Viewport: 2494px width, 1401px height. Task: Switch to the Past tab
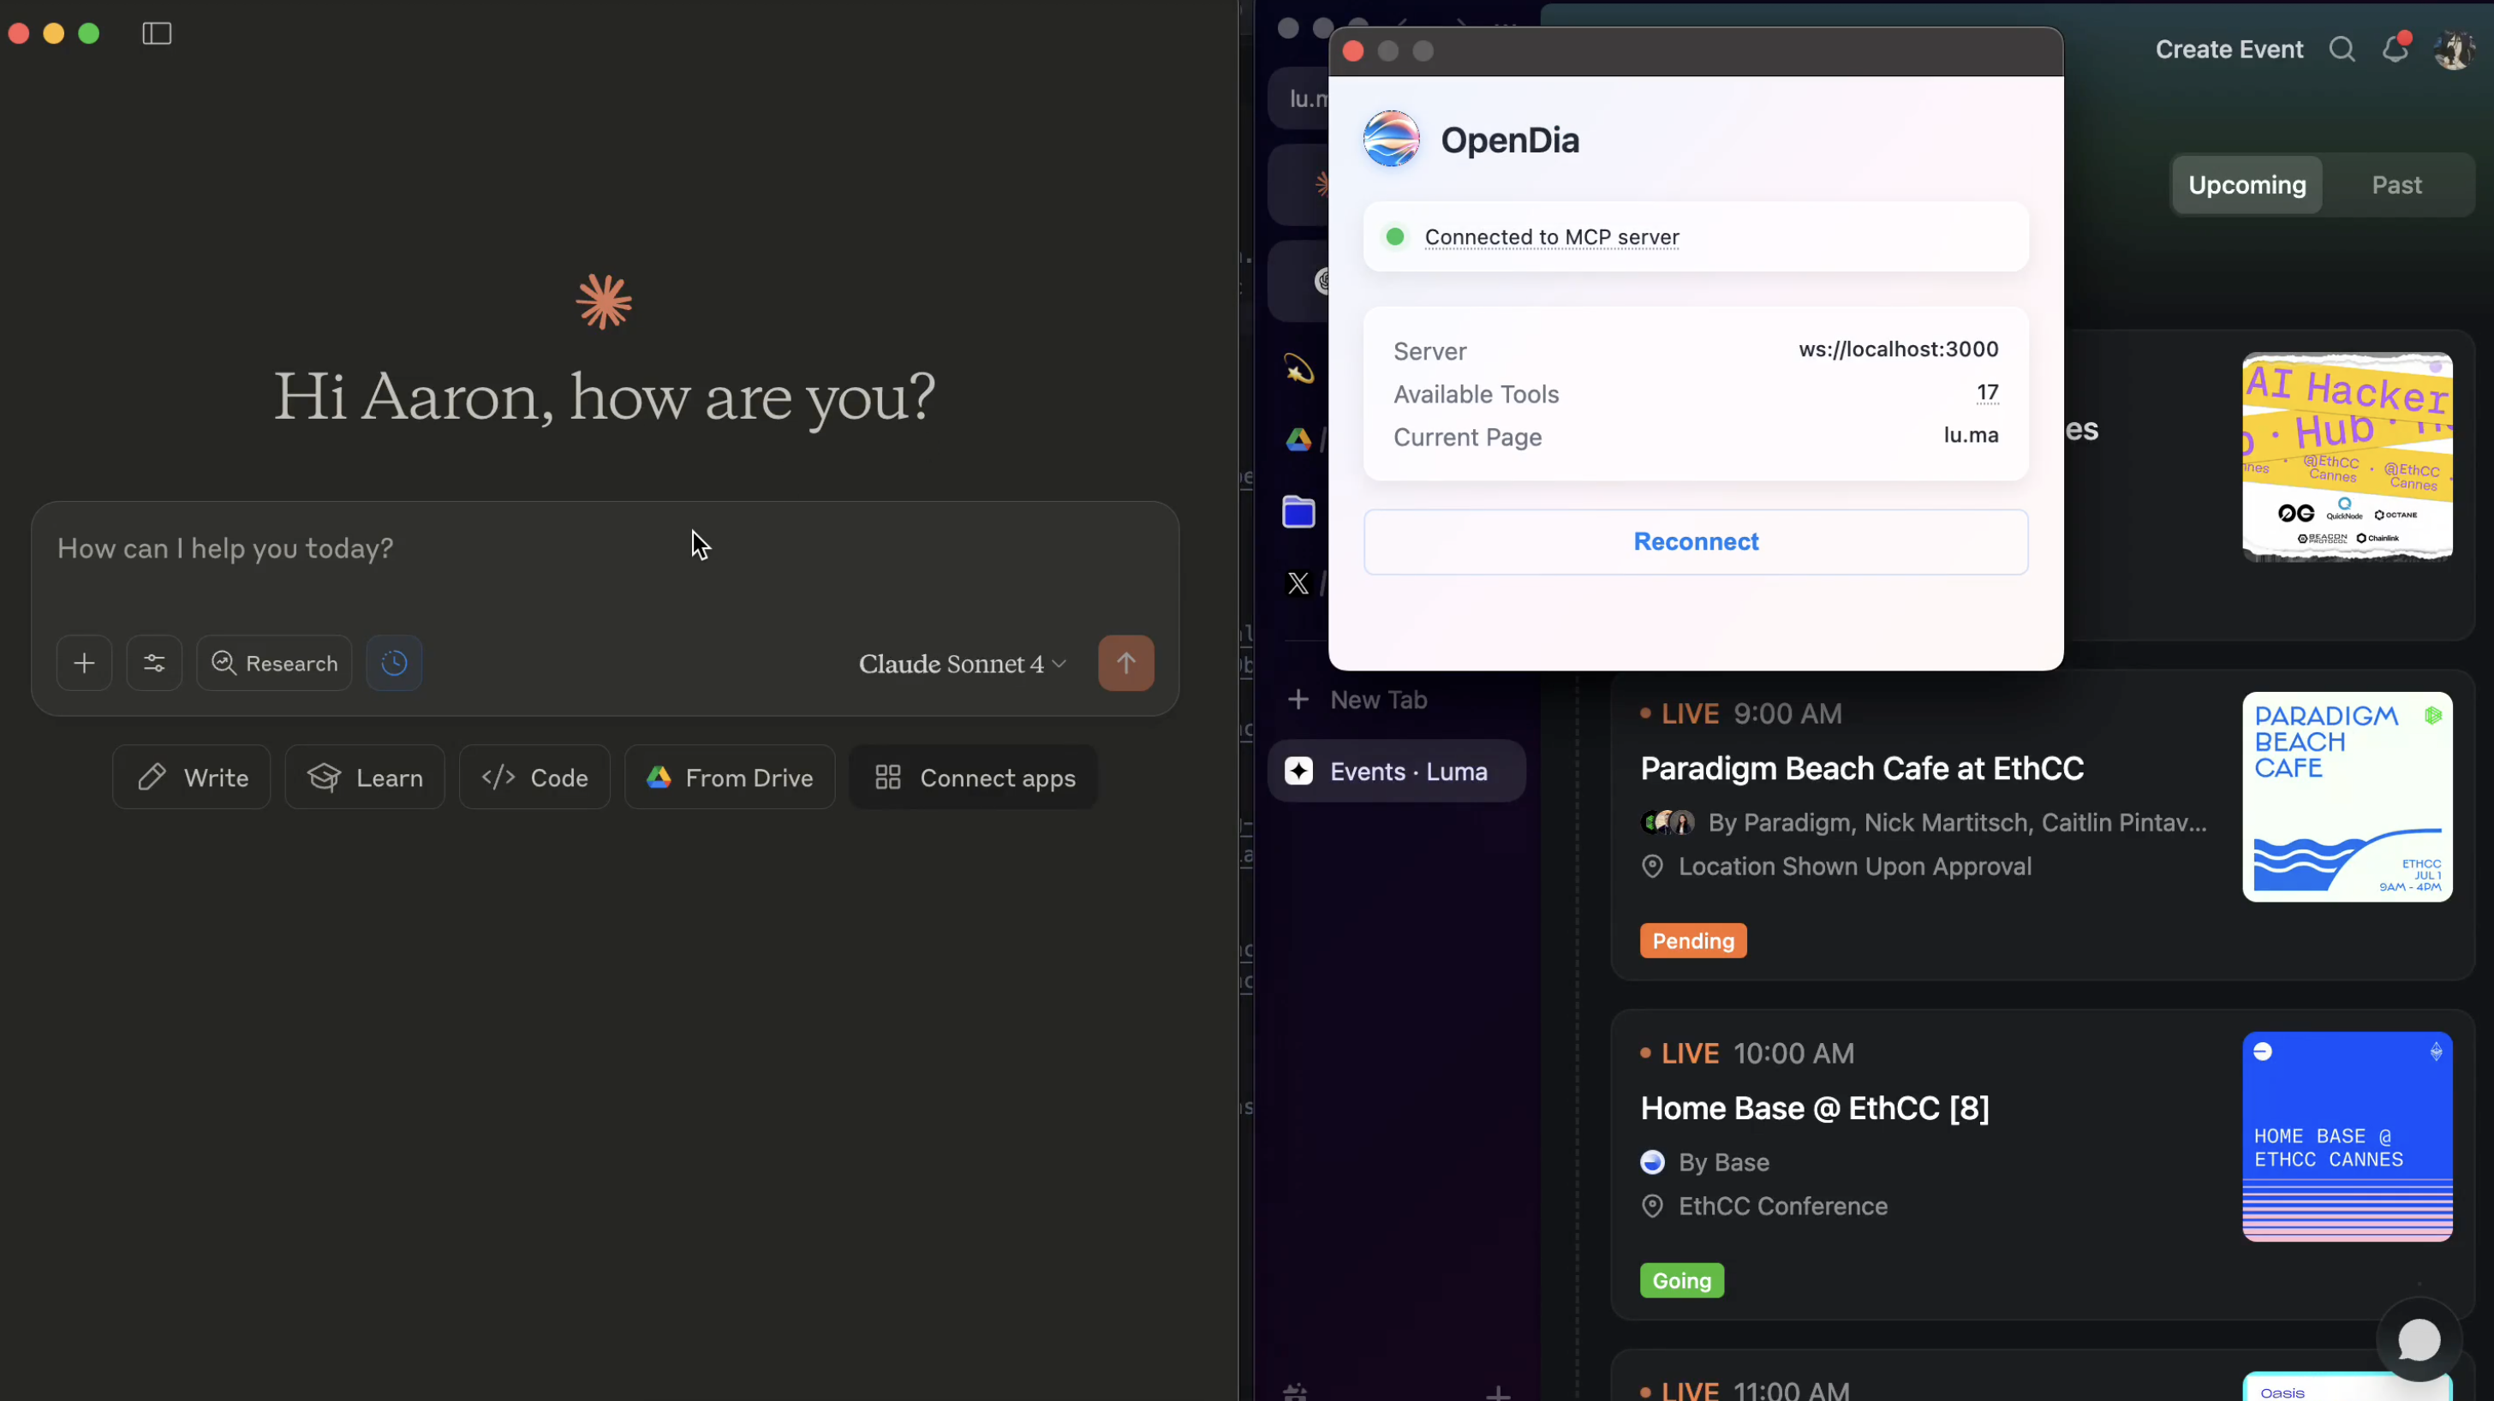point(2396,185)
